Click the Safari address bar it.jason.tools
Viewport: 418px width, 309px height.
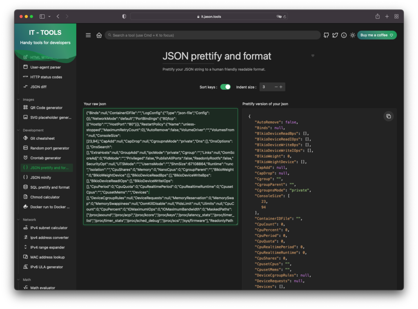point(209,16)
